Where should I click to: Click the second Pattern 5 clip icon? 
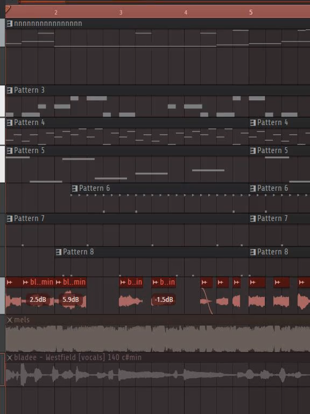tap(253, 150)
